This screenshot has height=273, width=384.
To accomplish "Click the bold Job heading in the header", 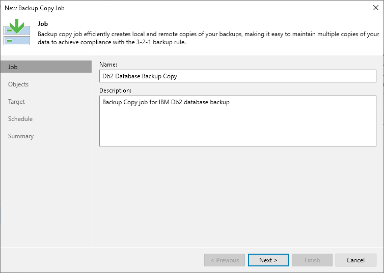I will point(42,23).
